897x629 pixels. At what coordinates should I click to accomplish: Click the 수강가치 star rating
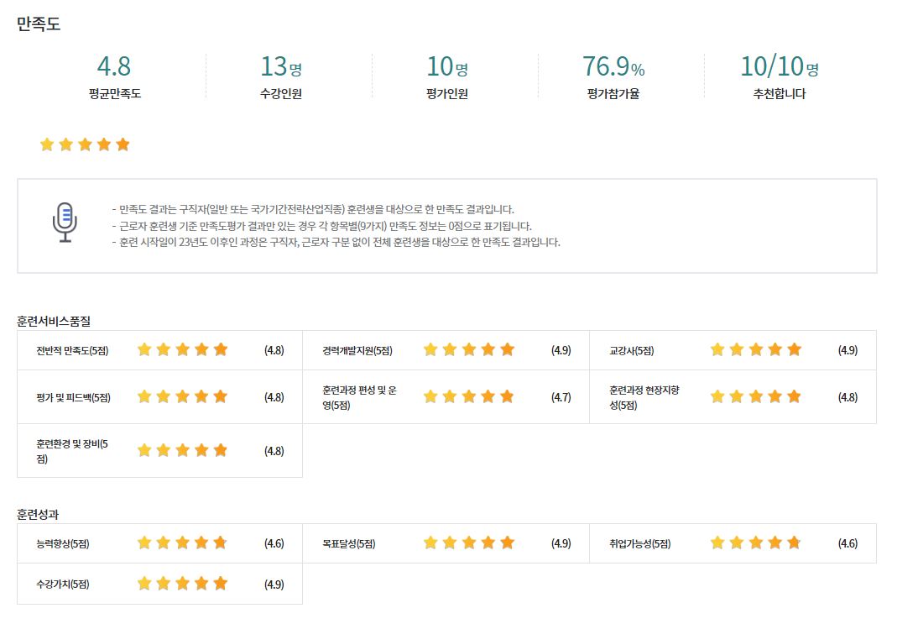click(x=182, y=584)
